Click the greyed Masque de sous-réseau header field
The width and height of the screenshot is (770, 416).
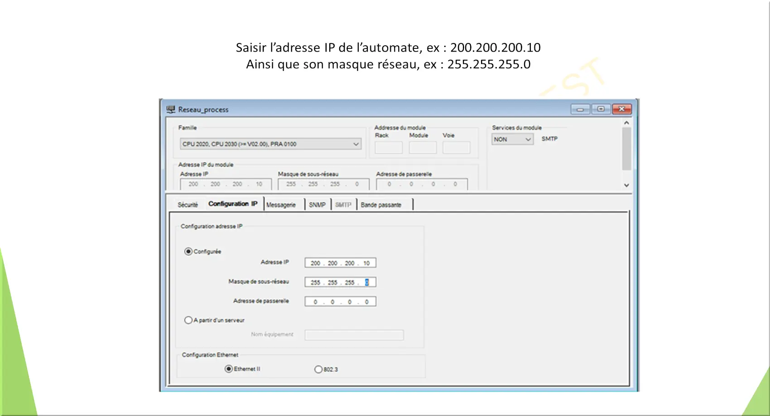tap(324, 184)
